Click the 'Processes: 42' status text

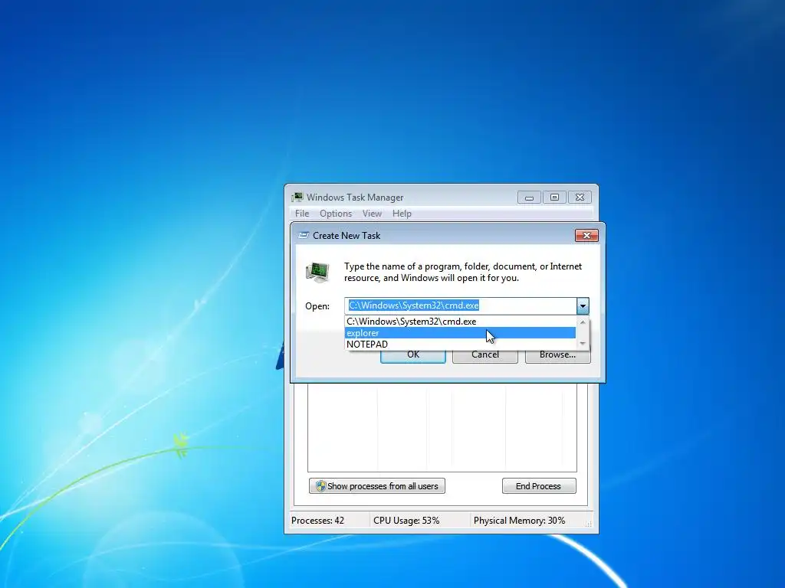317,521
